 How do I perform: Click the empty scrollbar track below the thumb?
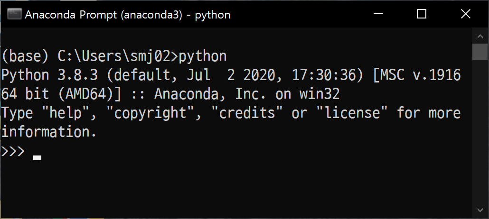pyautogui.click(x=480, y=131)
